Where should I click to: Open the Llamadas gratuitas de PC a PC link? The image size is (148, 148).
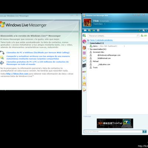(37, 63)
